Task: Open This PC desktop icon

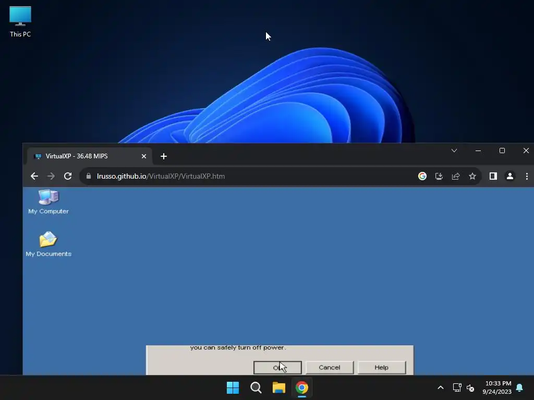Action: (x=20, y=21)
